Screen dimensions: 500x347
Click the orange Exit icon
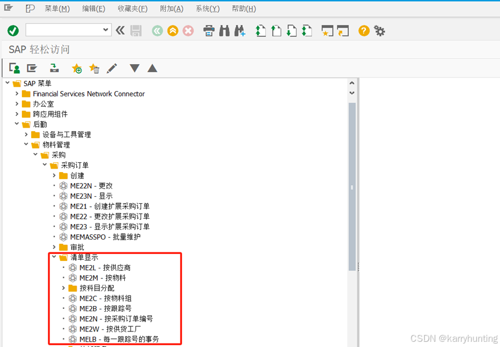(173, 31)
